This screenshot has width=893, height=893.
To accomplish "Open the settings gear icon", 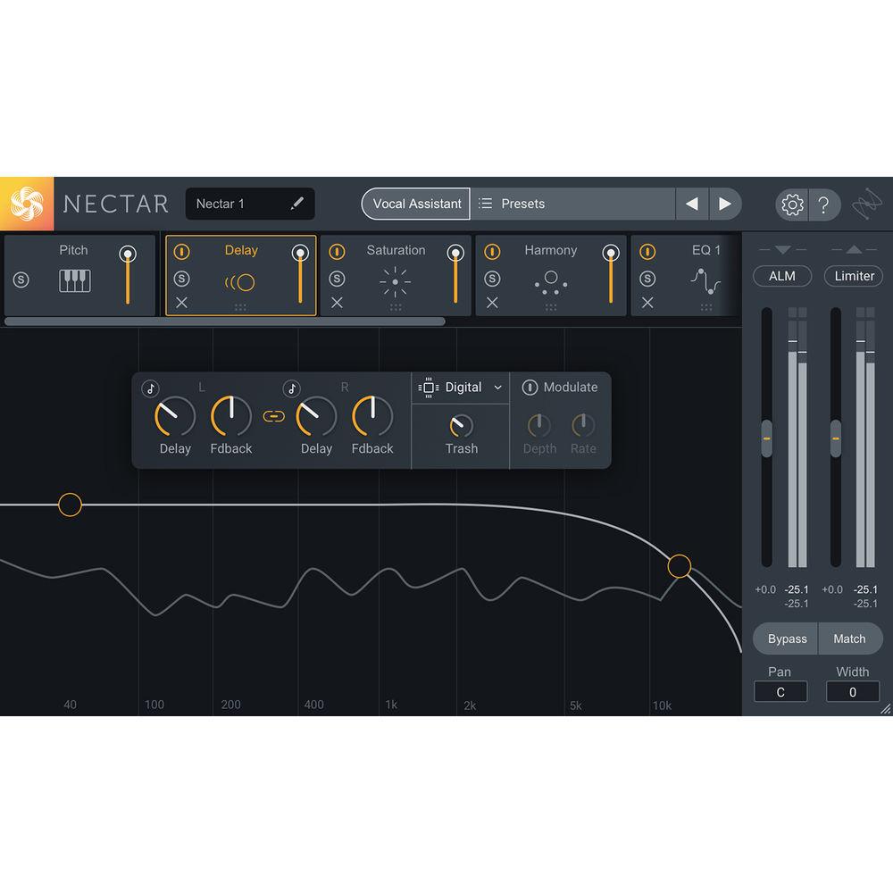I will point(791,204).
